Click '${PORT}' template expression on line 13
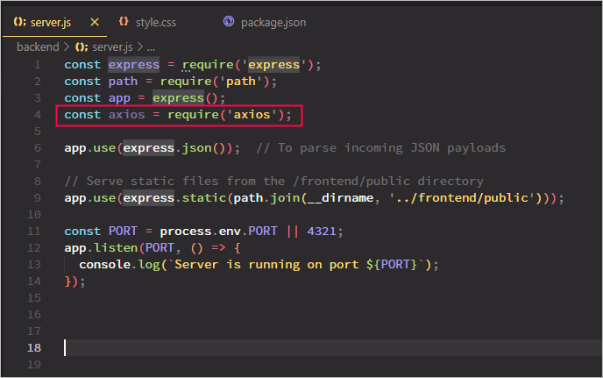The height and width of the screenshot is (378, 603). 392,265
